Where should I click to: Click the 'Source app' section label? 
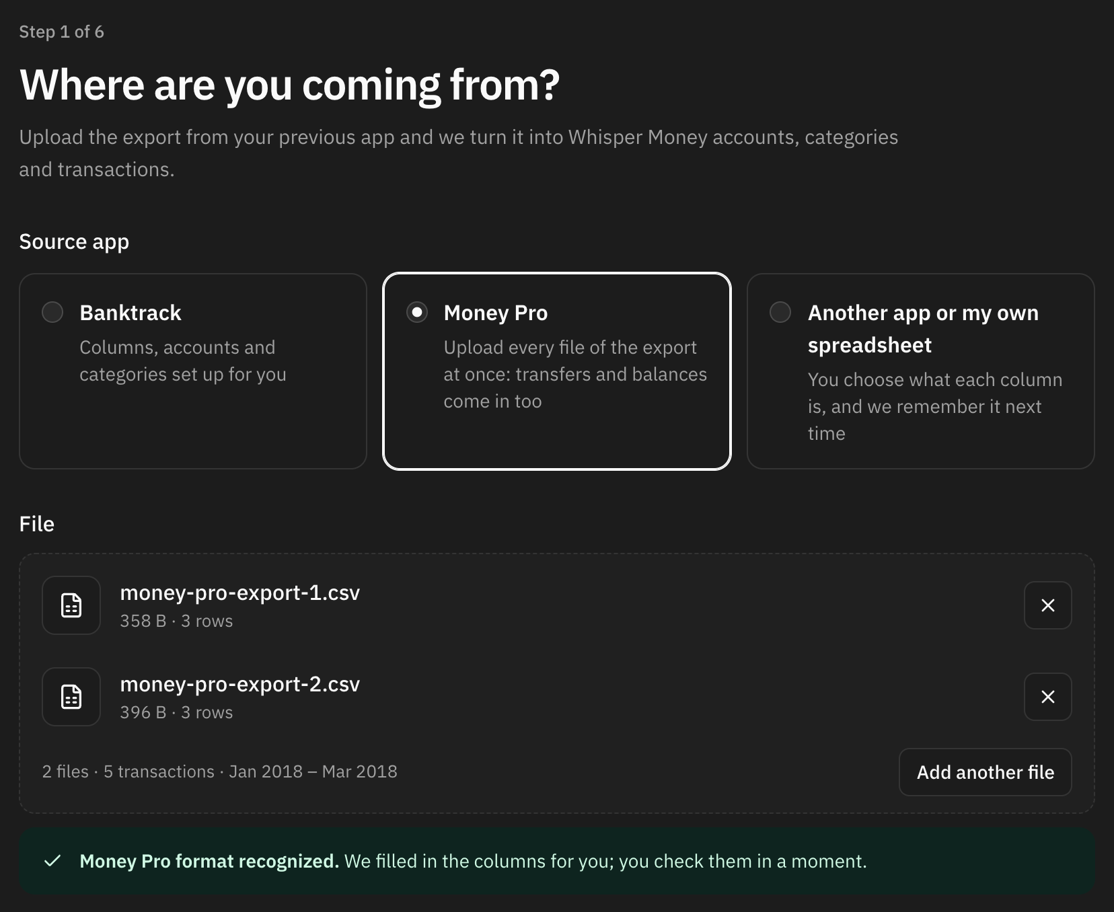74,241
